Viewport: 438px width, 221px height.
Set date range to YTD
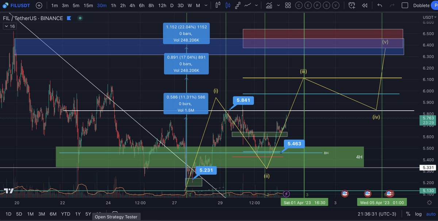pyautogui.click(x=66, y=214)
